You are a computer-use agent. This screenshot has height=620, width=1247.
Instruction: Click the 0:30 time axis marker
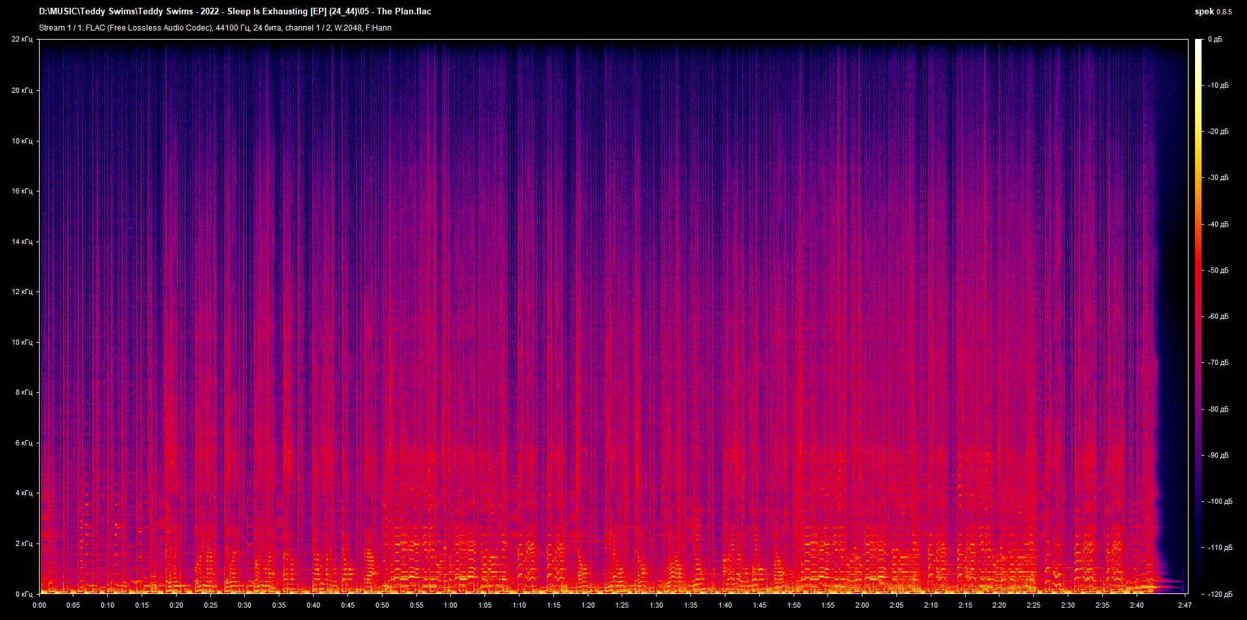coord(244,605)
